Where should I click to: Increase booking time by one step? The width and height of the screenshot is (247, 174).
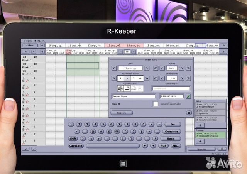[x=182, y=68]
